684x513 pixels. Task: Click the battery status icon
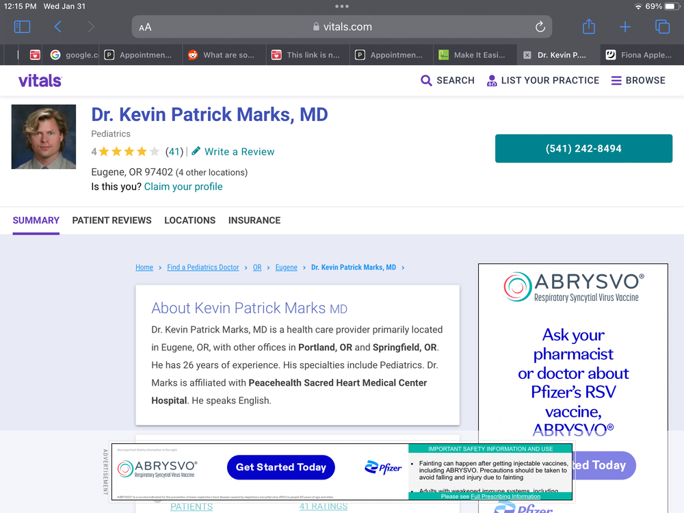(672, 6)
